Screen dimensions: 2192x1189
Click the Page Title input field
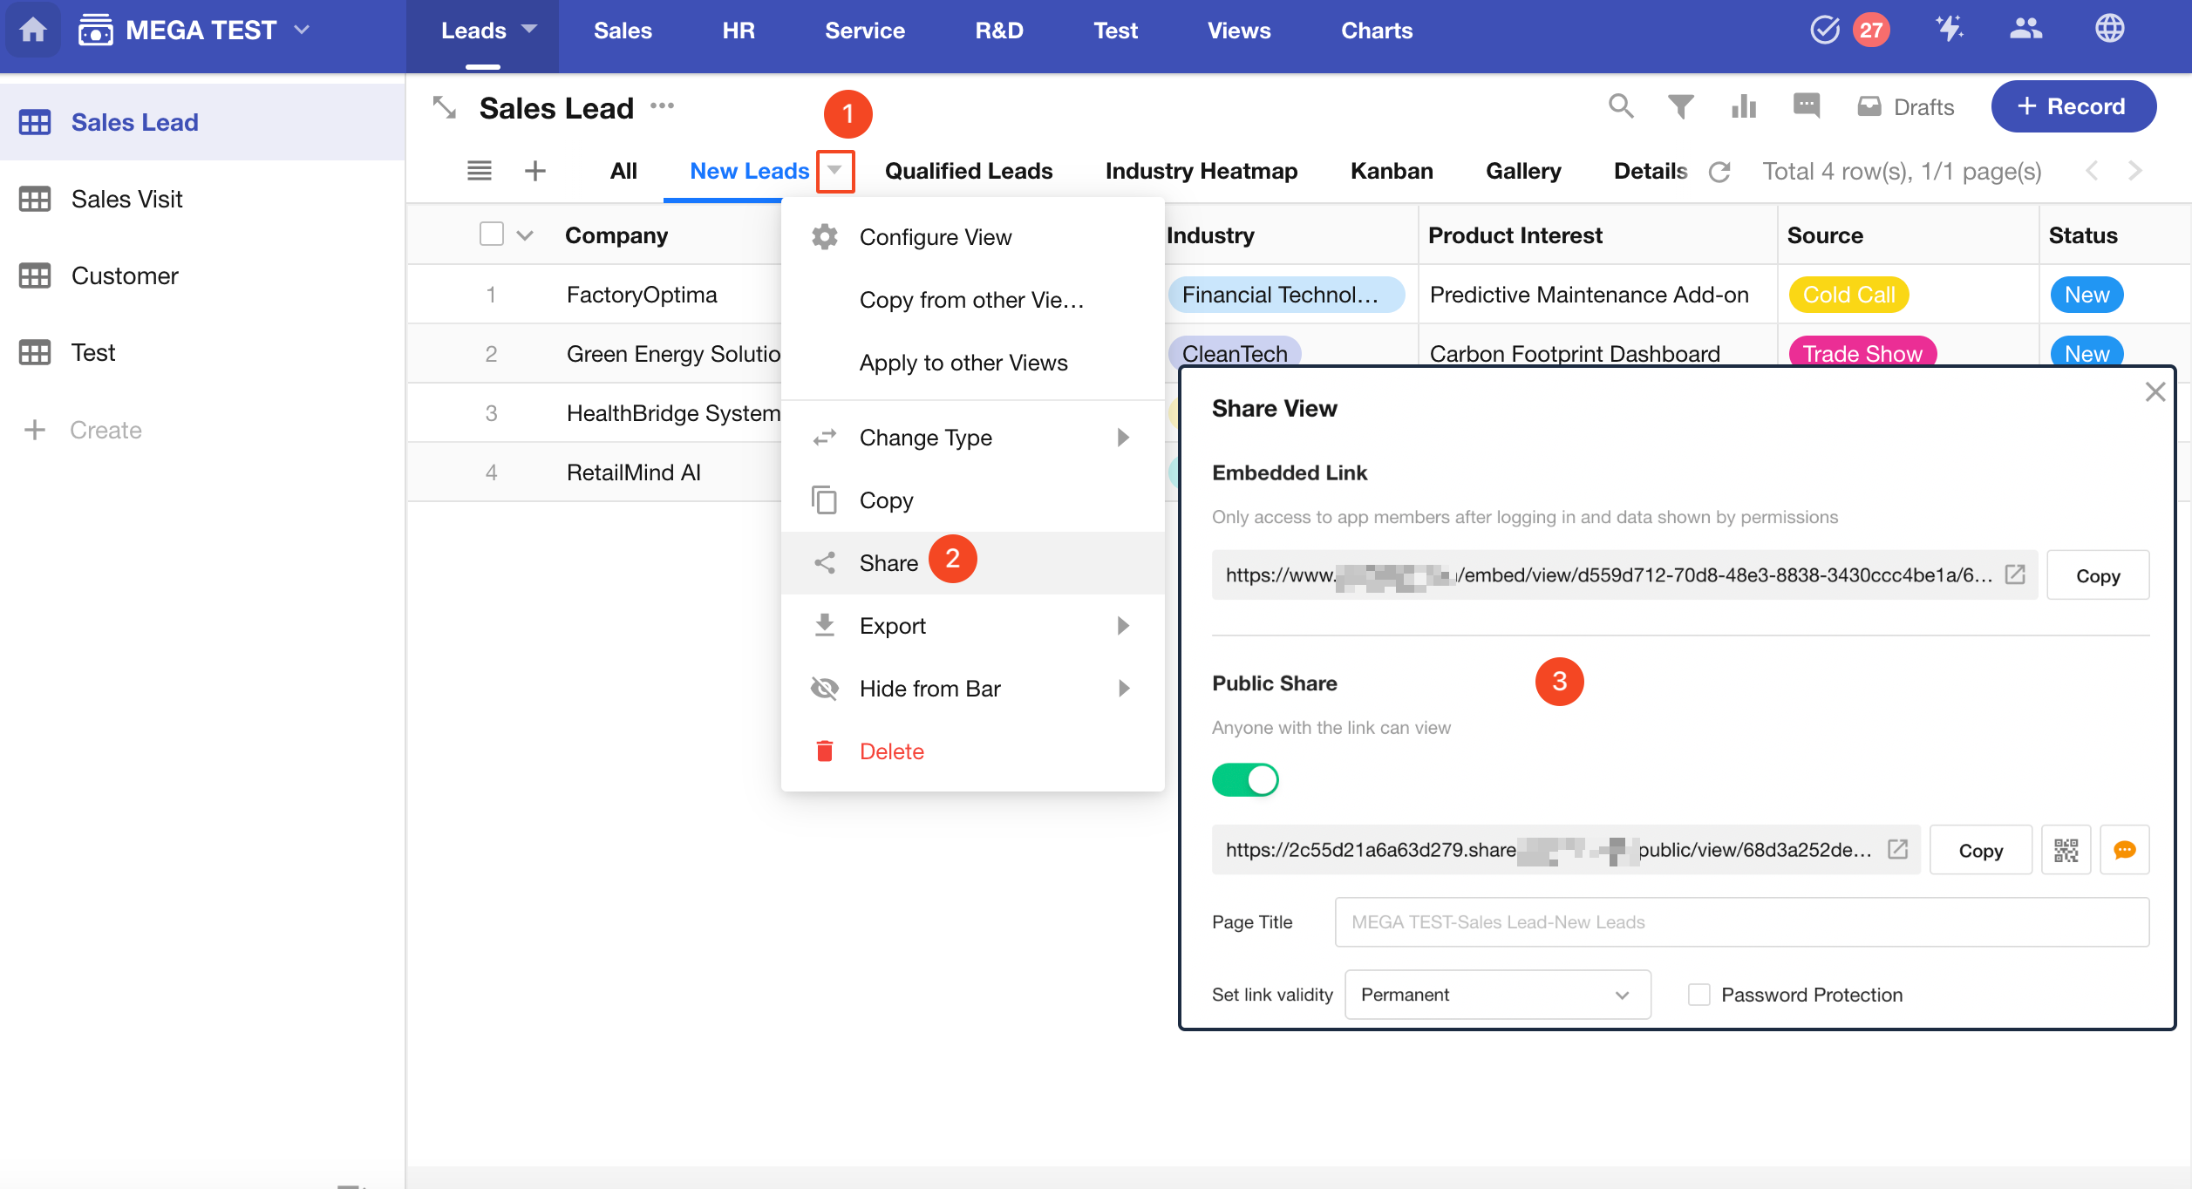tap(1740, 922)
